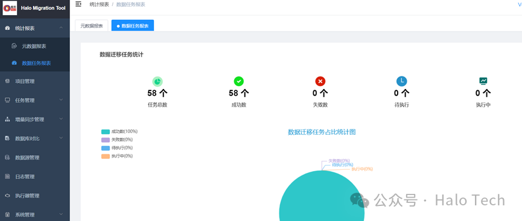
Task: Collapse the 统计报表 menu chevron
Action: point(61,28)
